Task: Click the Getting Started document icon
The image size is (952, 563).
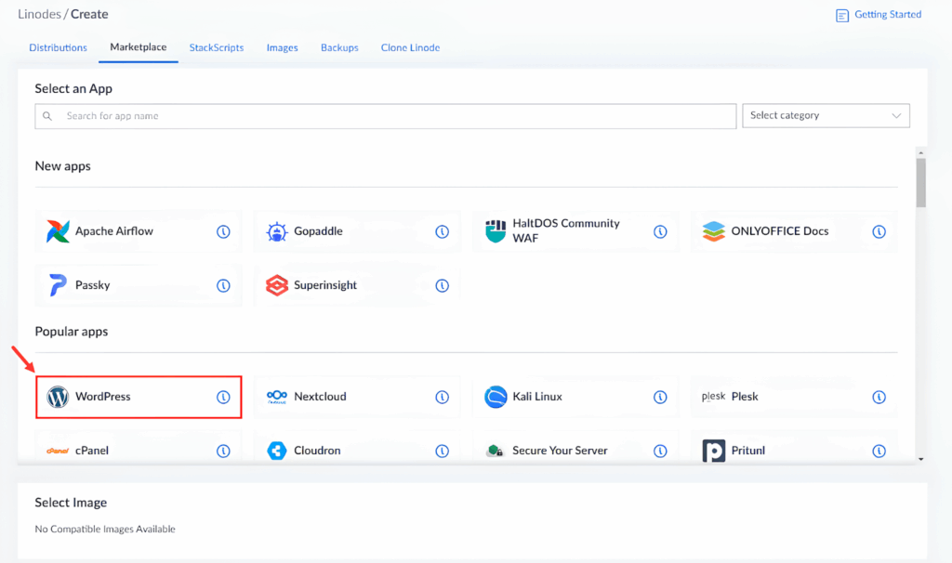Action: click(x=841, y=15)
